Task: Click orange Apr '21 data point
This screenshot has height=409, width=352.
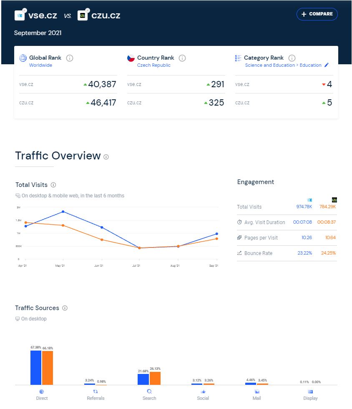Action: 26,222
